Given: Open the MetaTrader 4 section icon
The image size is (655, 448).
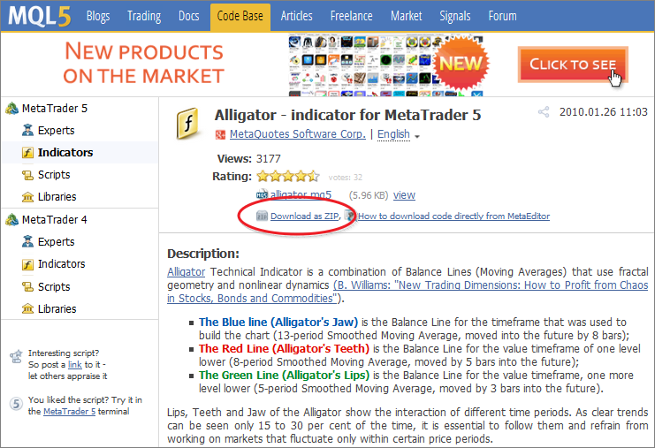Looking at the screenshot, I should click(11, 220).
